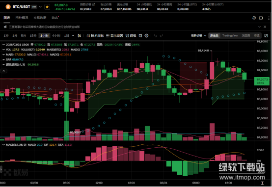
Task: Open the price alert bell icon
Action: [254, 18]
